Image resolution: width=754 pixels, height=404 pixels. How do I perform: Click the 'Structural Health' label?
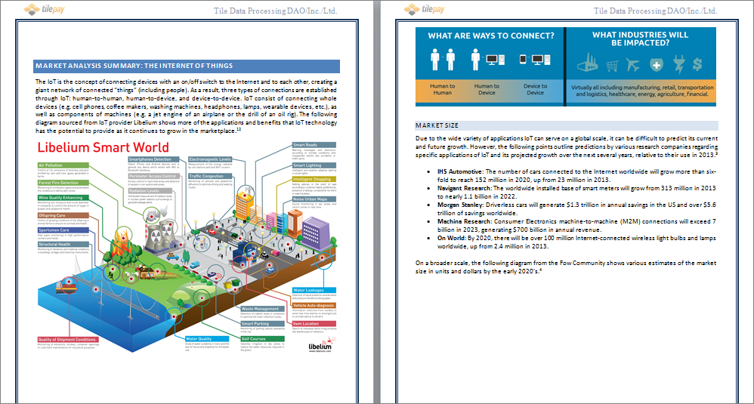pyautogui.click(x=63, y=244)
